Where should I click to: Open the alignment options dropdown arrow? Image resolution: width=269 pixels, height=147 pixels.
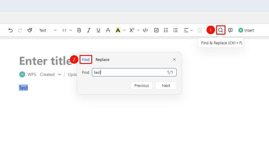click(192, 30)
